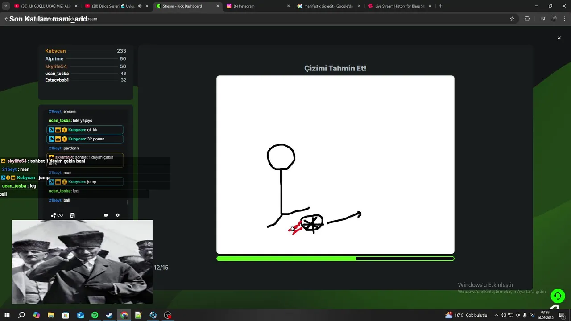Click ucan_tosba in the leaderboard

pyautogui.click(x=57, y=74)
